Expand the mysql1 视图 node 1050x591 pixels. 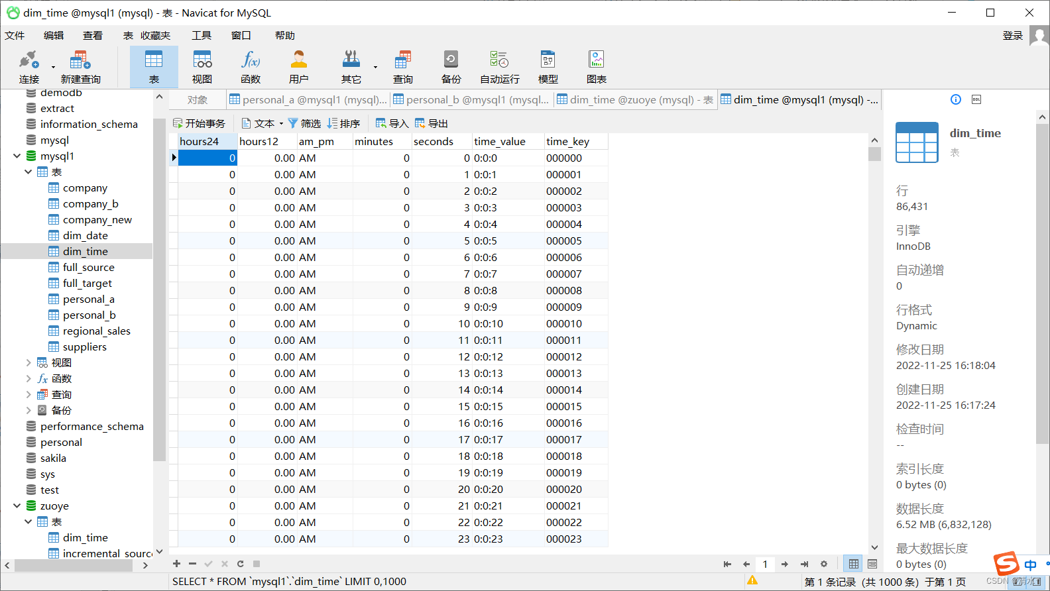click(28, 362)
